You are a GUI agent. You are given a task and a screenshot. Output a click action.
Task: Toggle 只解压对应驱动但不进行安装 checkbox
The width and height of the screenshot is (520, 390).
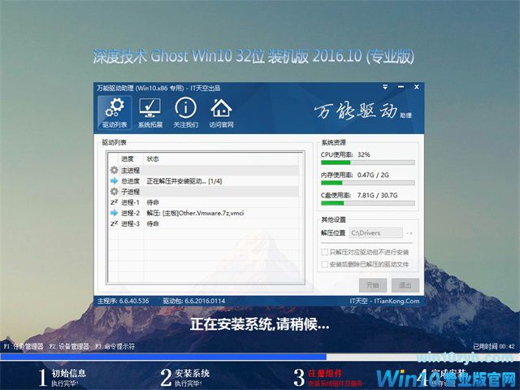coord(325,252)
